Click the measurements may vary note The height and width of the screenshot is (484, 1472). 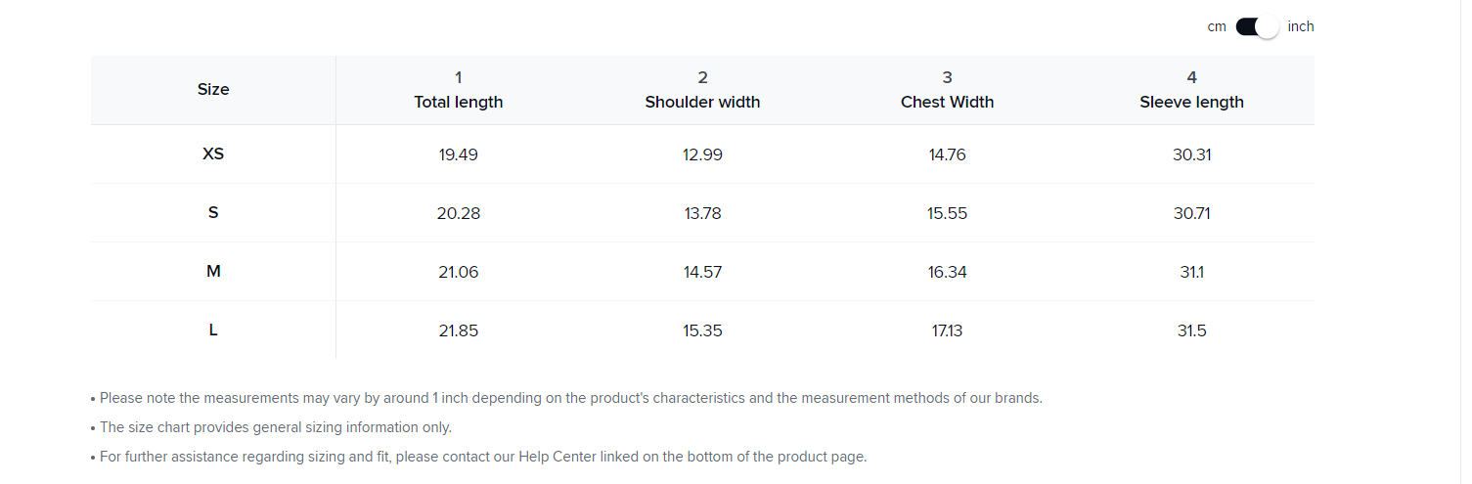click(x=570, y=398)
